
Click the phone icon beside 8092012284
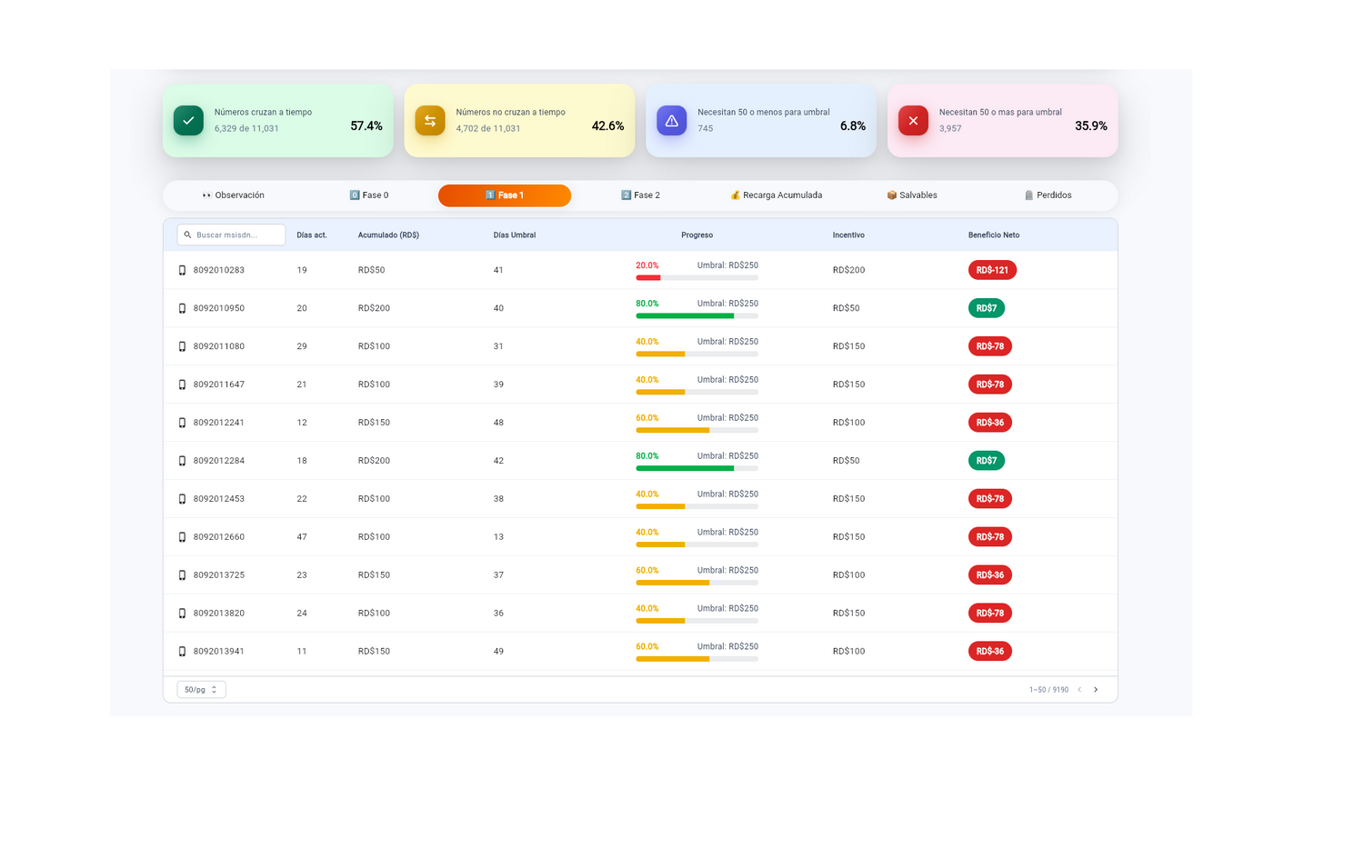pyautogui.click(x=182, y=461)
